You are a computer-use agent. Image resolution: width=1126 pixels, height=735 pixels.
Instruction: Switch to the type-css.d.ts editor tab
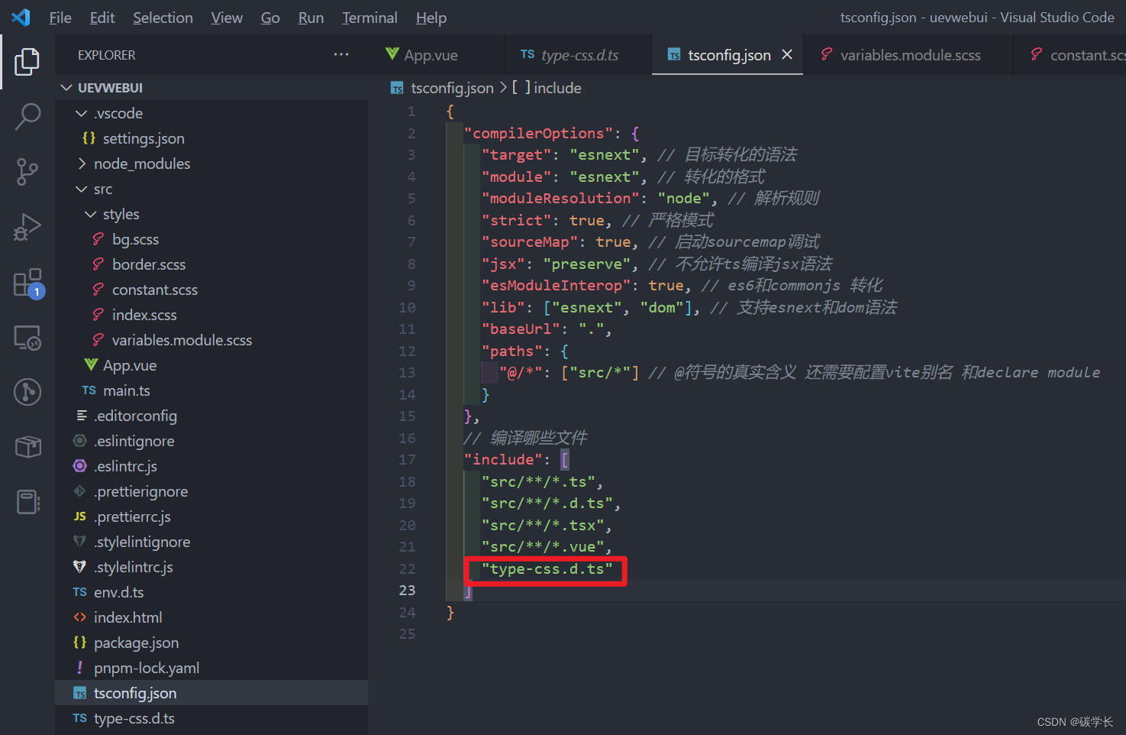(578, 54)
